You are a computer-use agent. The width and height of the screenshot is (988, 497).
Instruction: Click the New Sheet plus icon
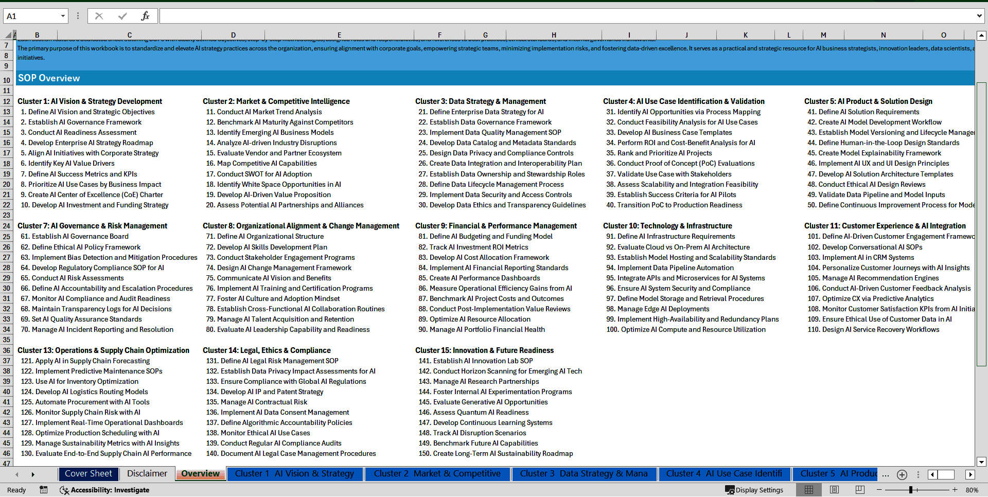[x=902, y=474]
